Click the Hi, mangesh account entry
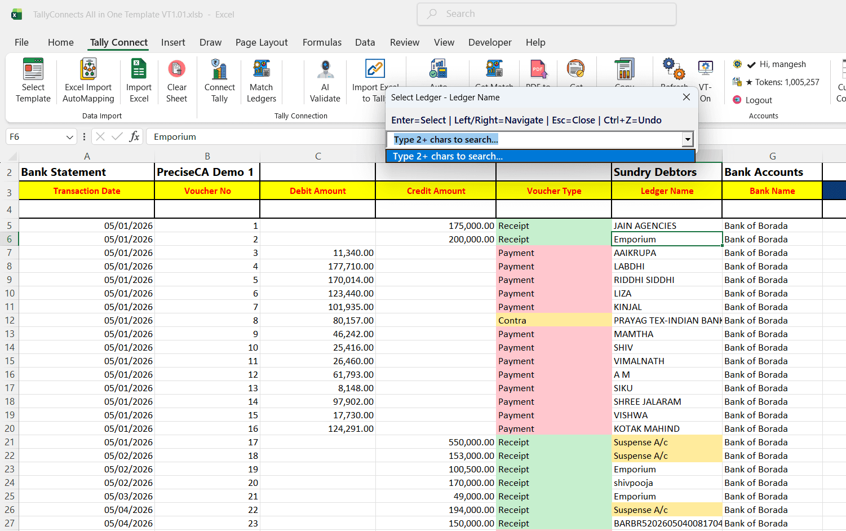Viewport: 846px width, 531px height. point(769,64)
